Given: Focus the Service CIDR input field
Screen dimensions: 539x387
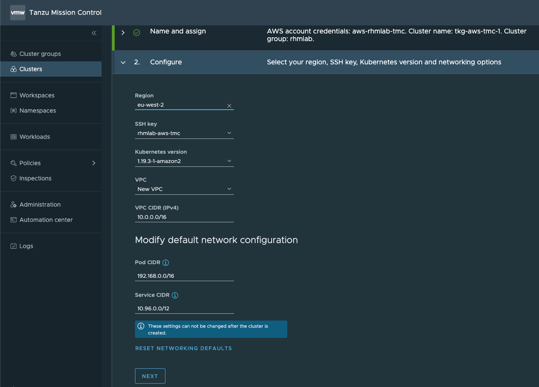Looking at the screenshot, I should 184,308.
